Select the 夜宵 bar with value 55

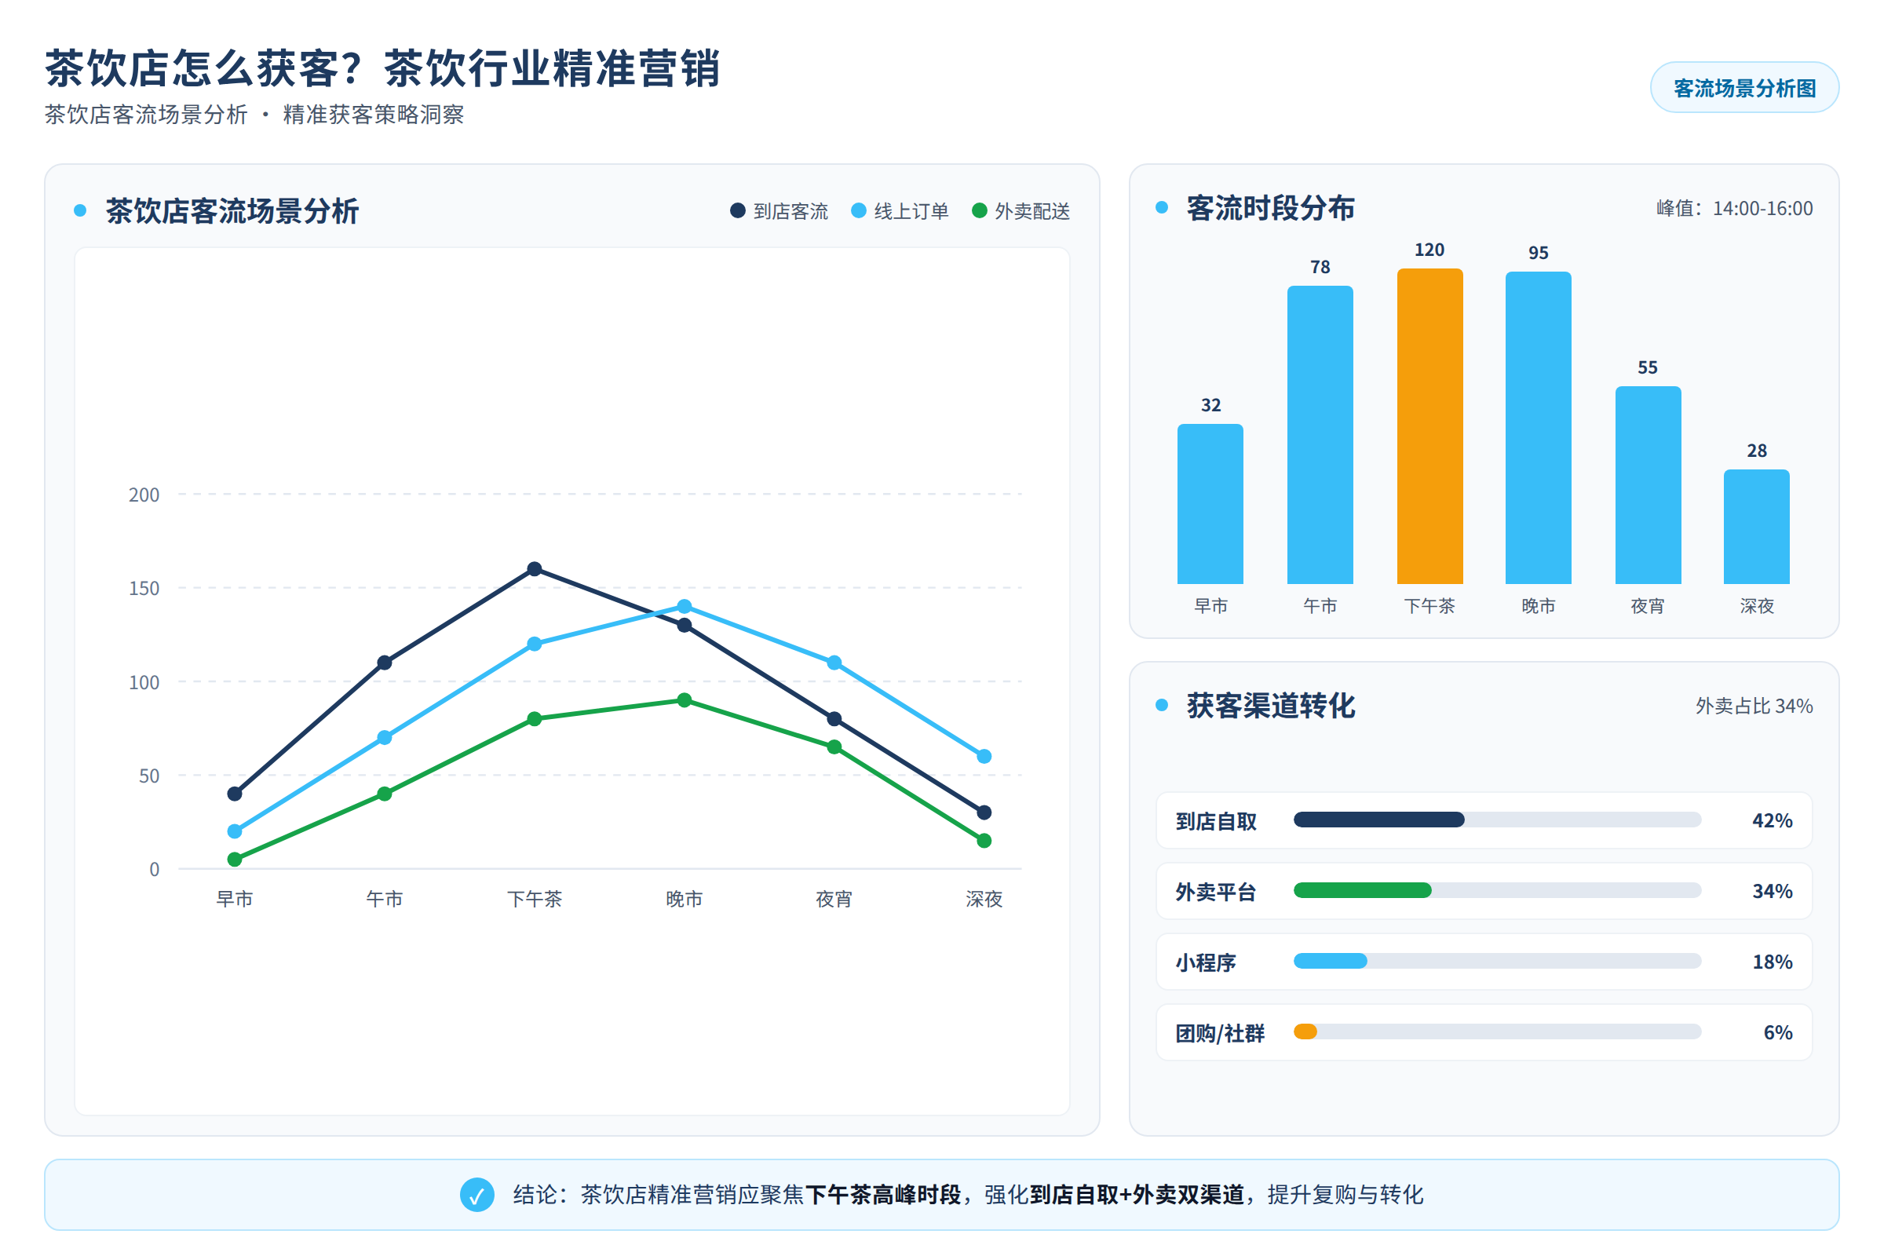point(1648,484)
